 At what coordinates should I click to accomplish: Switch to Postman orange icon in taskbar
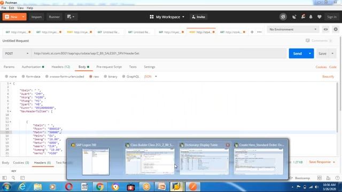193,187
